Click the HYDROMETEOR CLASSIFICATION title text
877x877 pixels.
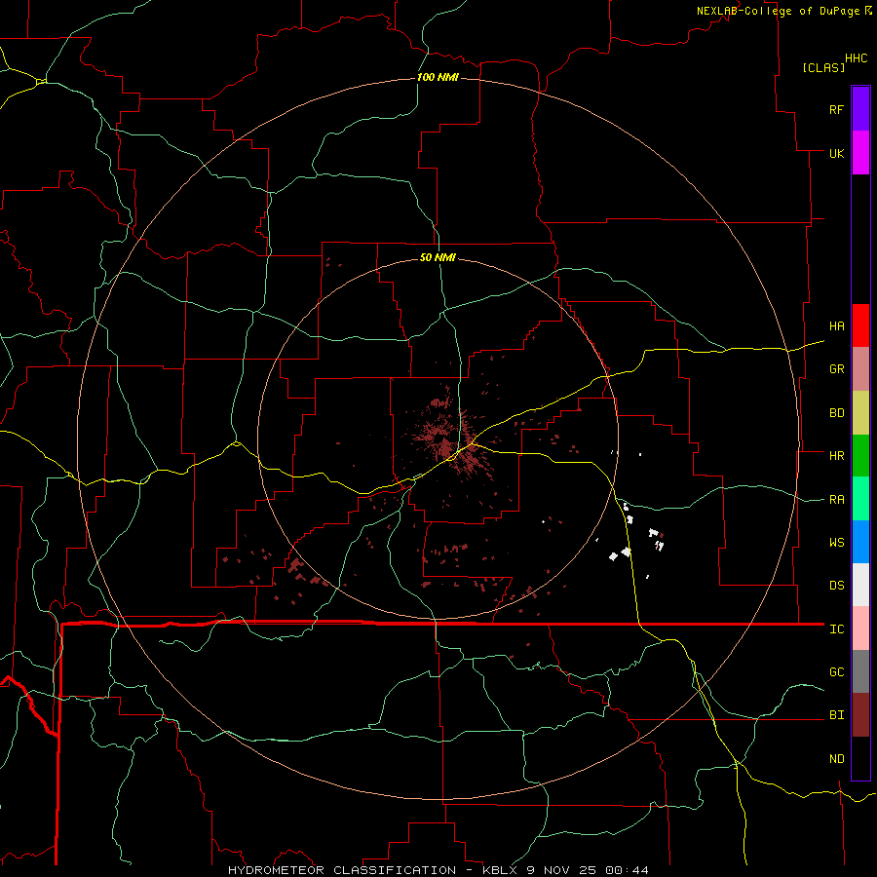pos(342,870)
